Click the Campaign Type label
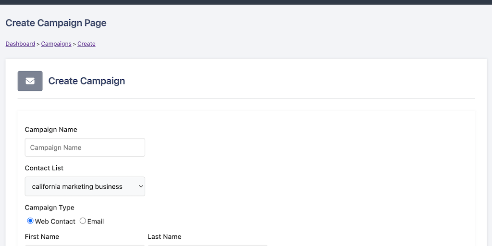 pos(49,208)
